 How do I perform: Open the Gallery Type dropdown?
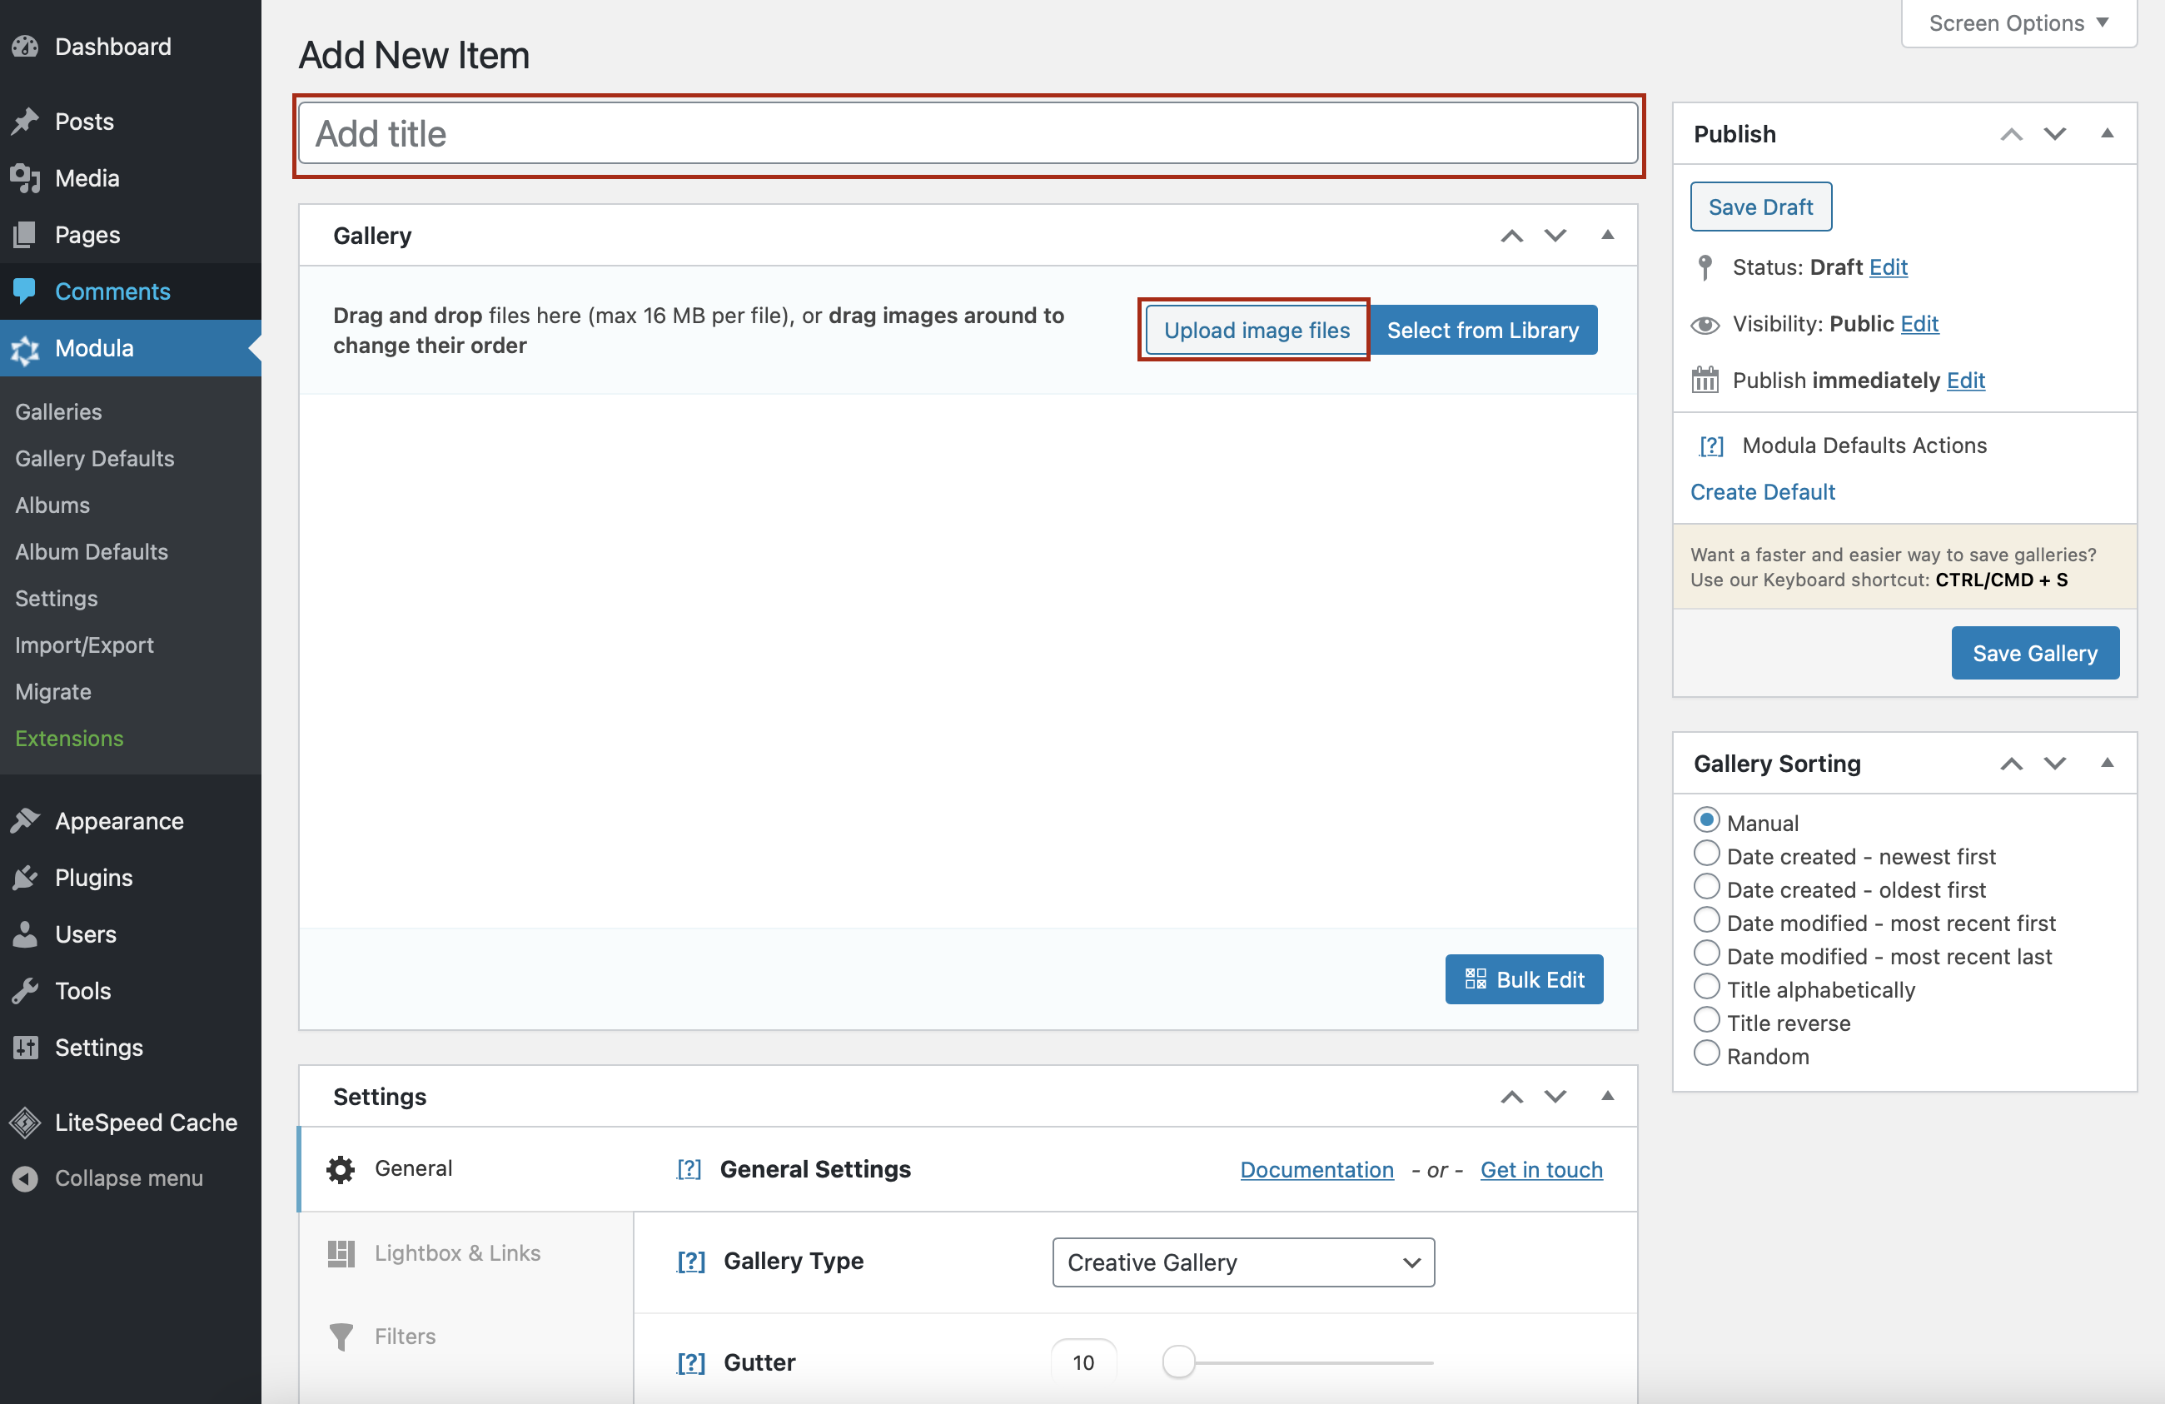click(1242, 1262)
